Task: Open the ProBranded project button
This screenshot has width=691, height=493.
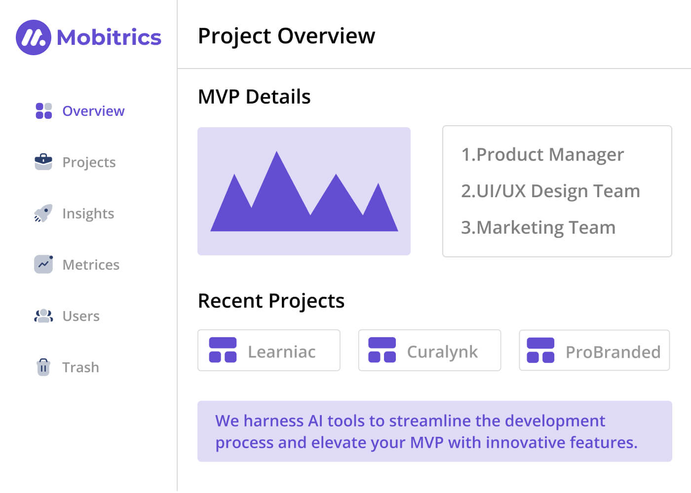Action: coord(594,350)
